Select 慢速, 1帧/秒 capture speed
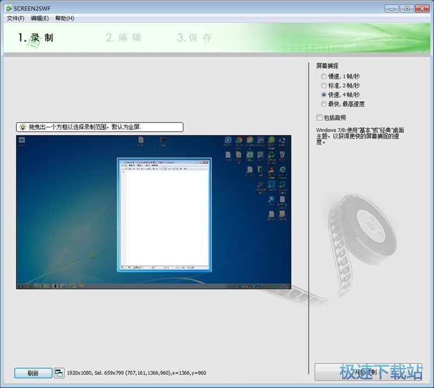 click(340, 76)
